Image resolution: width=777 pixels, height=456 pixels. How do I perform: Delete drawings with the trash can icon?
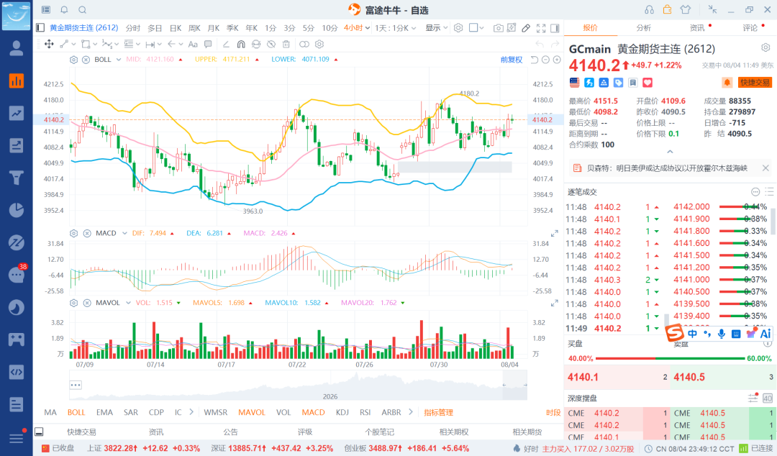click(x=286, y=44)
